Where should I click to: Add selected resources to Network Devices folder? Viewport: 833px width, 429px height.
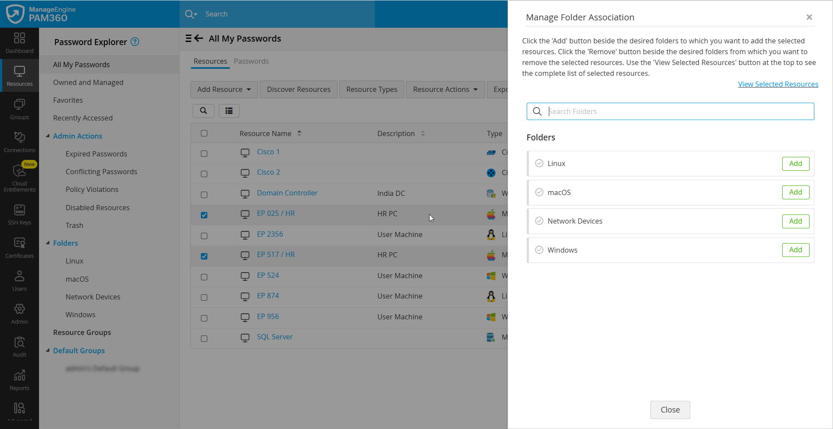[x=795, y=221]
